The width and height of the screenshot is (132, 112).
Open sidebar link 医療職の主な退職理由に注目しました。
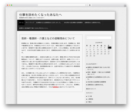tap(99, 78)
